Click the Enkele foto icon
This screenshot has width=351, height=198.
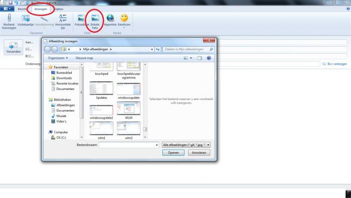click(95, 18)
